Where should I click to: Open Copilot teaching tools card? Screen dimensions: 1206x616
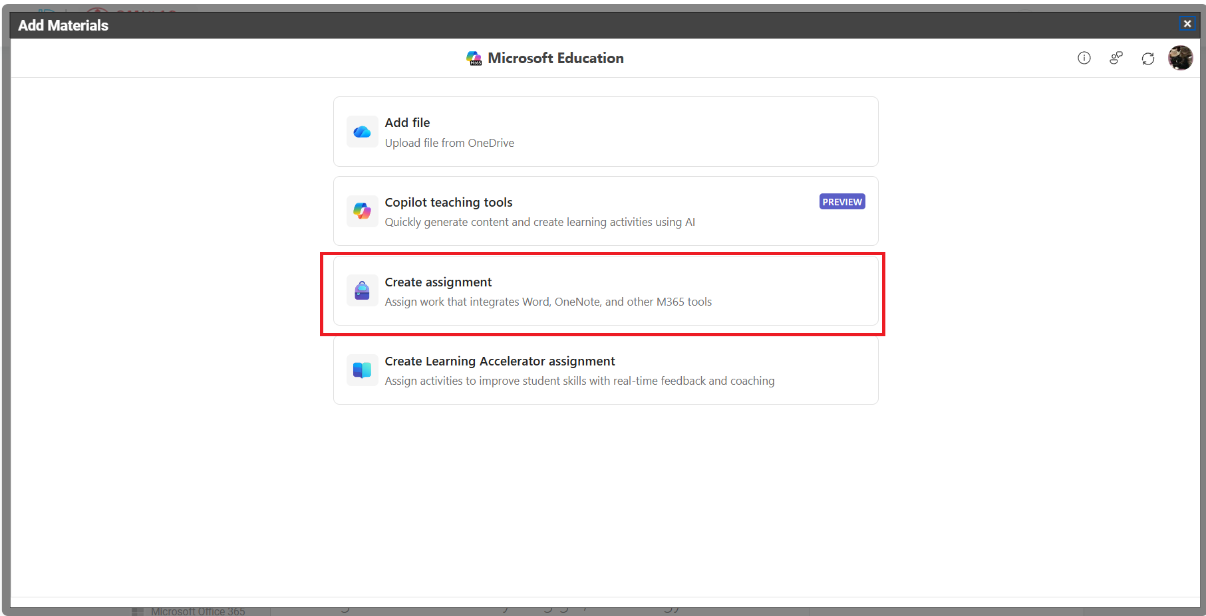point(605,211)
